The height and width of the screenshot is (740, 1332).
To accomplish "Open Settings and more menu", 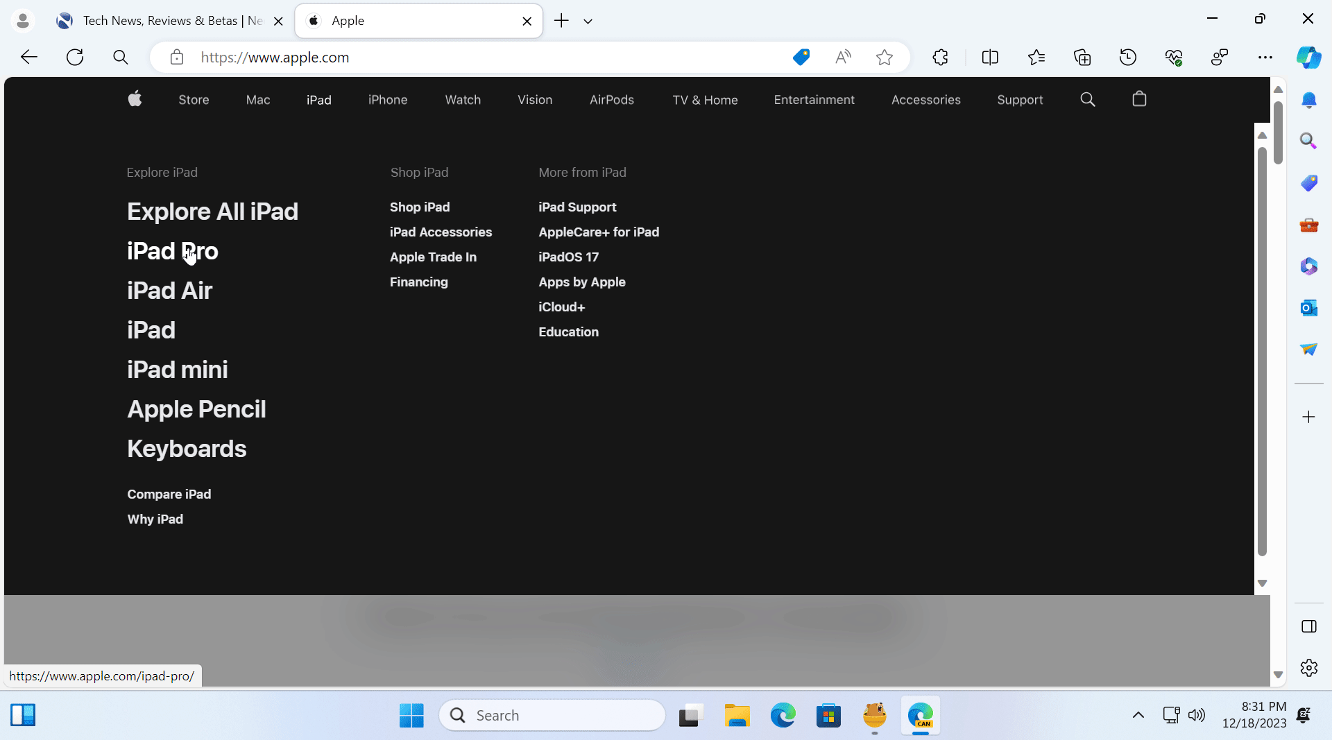I will [x=1265, y=57].
